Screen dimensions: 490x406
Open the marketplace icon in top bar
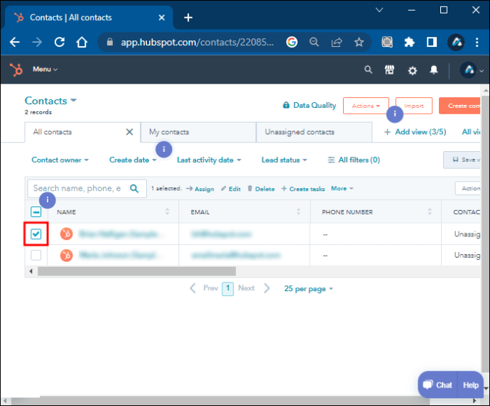[389, 70]
